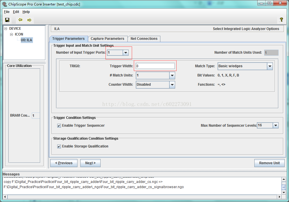Screen dimensions: 289x202
Task: Open Number of Input Trigger Ports dropdown
Action: pyautogui.click(x=126, y=53)
